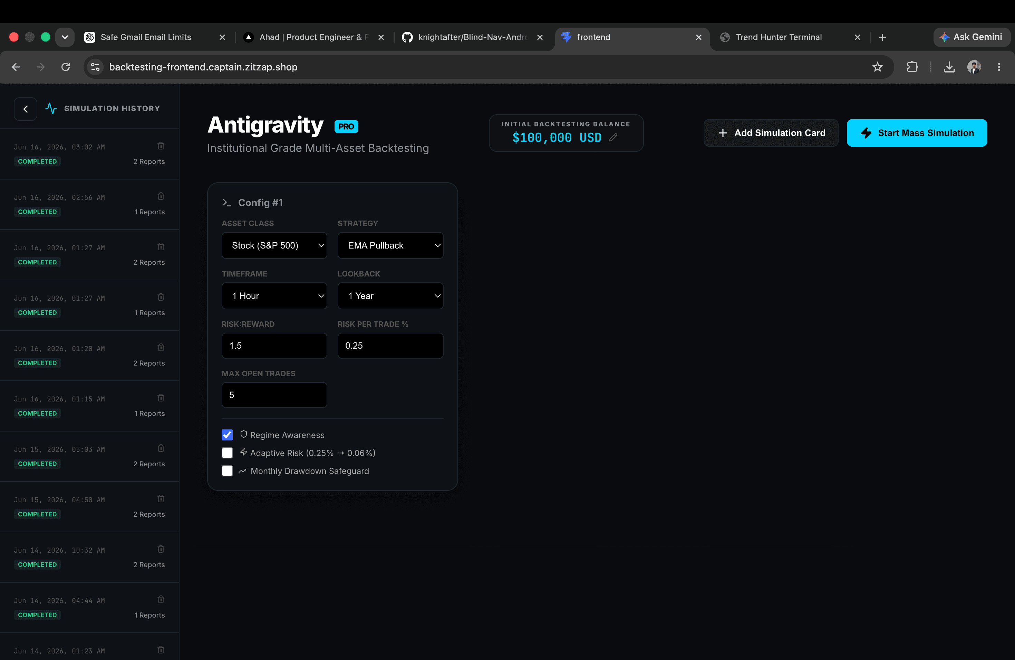Open the Chrome three-dot menu

pos(999,67)
